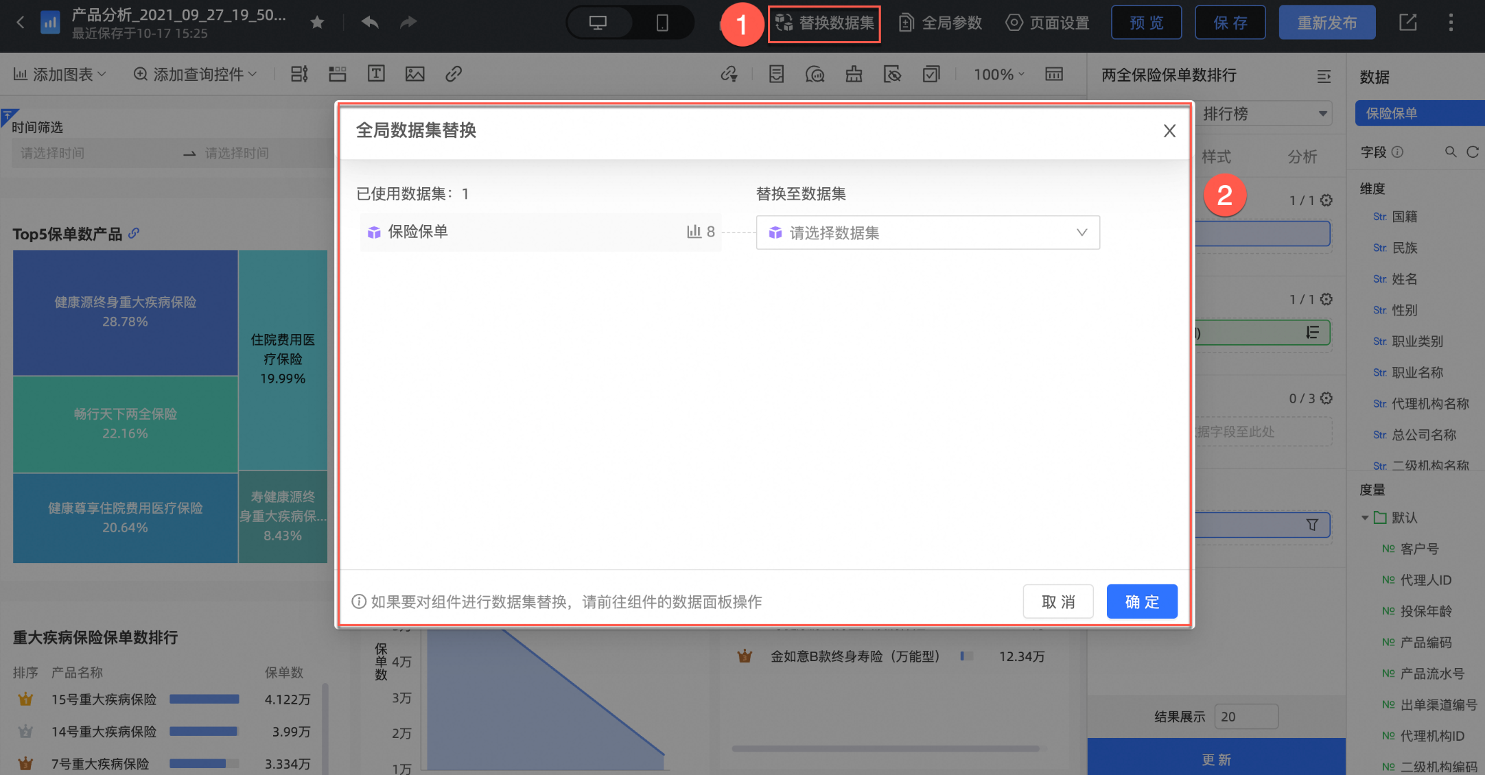The image size is (1485, 775).
Task: Open the 请选择数据集 dropdown
Action: (928, 232)
